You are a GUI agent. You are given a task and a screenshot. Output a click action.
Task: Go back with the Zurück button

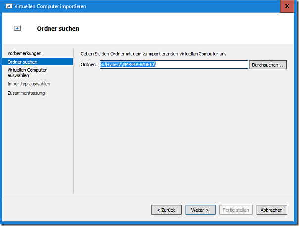pos(166,210)
